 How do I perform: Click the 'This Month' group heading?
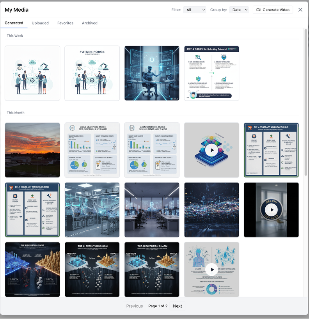(16, 112)
